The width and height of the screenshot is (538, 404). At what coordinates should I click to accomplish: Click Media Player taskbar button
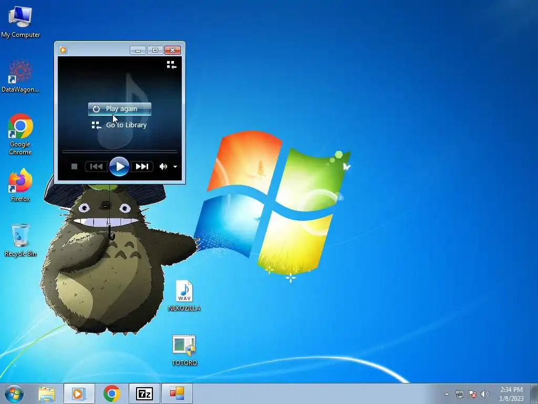(x=79, y=394)
